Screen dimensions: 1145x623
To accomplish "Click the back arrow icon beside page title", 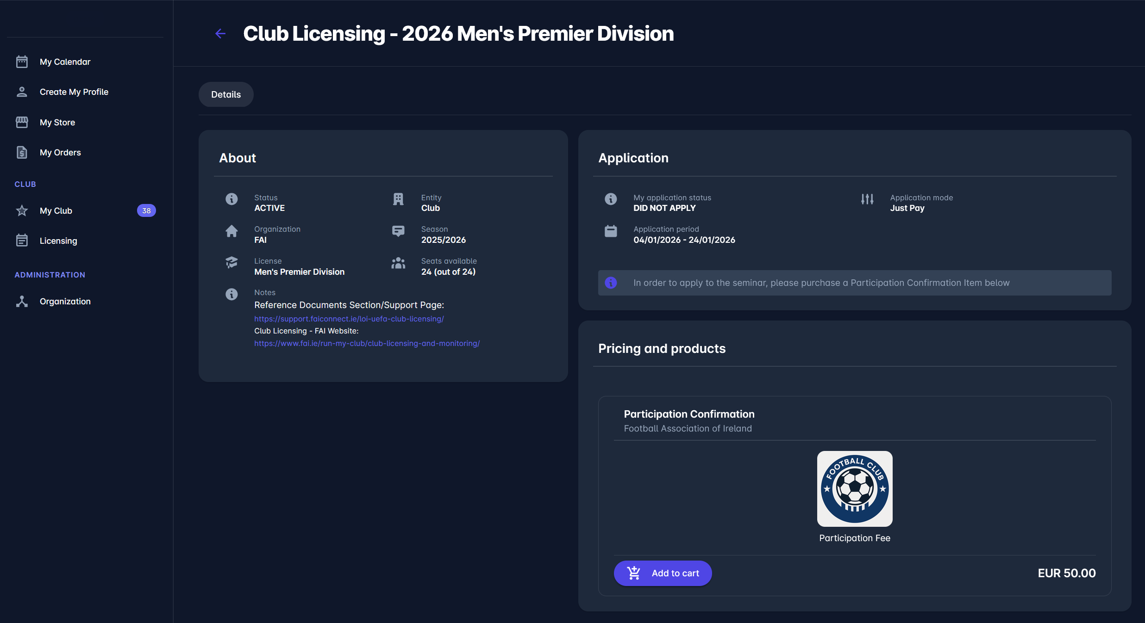I will [220, 33].
